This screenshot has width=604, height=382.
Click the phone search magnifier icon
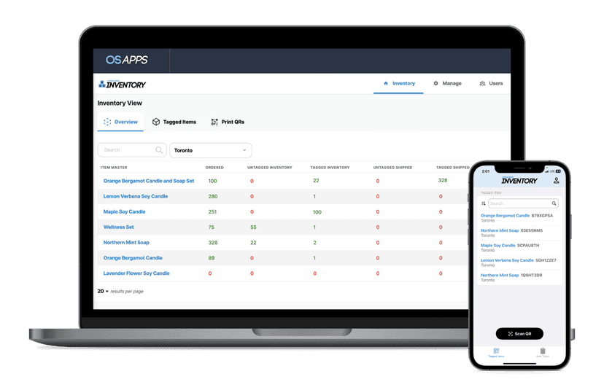tap(554, 203)
